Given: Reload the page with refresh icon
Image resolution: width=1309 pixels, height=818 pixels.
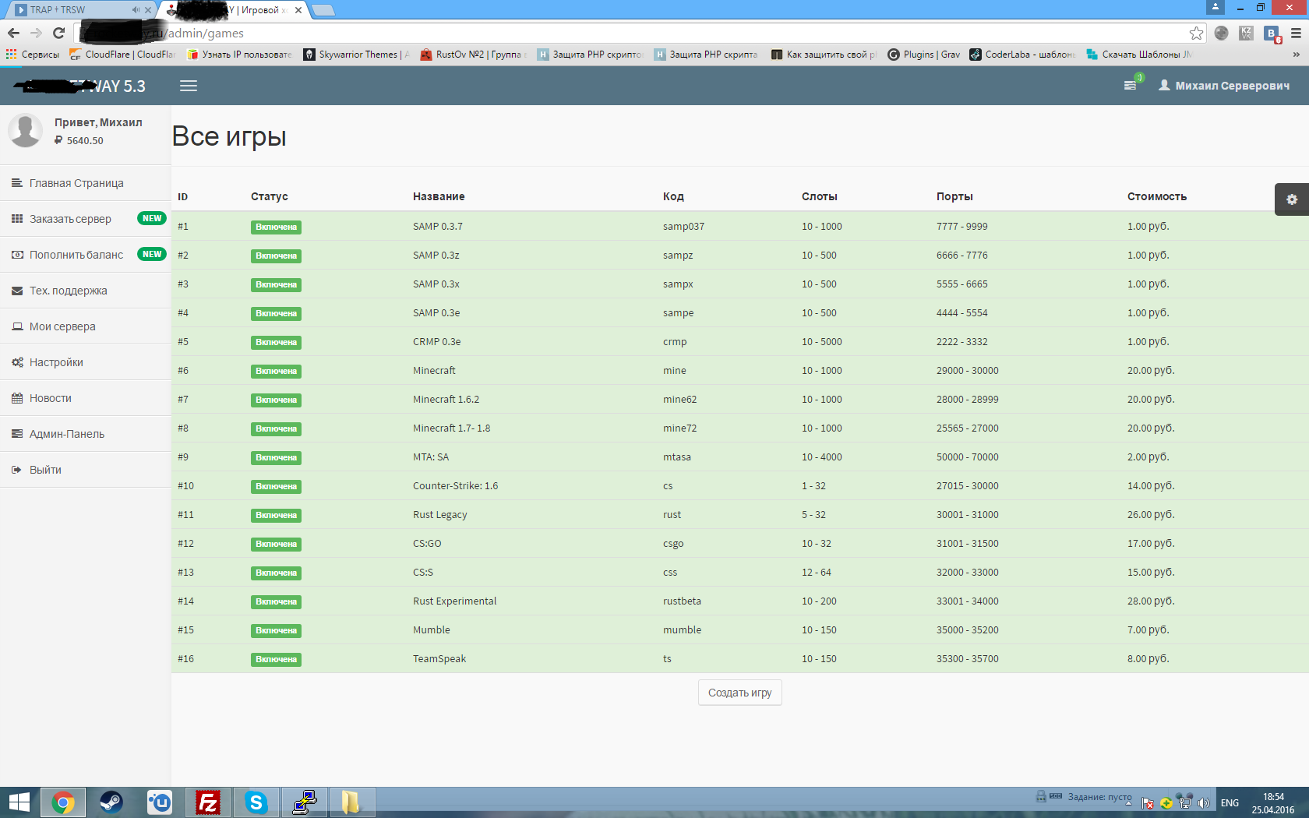Looking at the screenshot, I should click(x=58, y=33).
